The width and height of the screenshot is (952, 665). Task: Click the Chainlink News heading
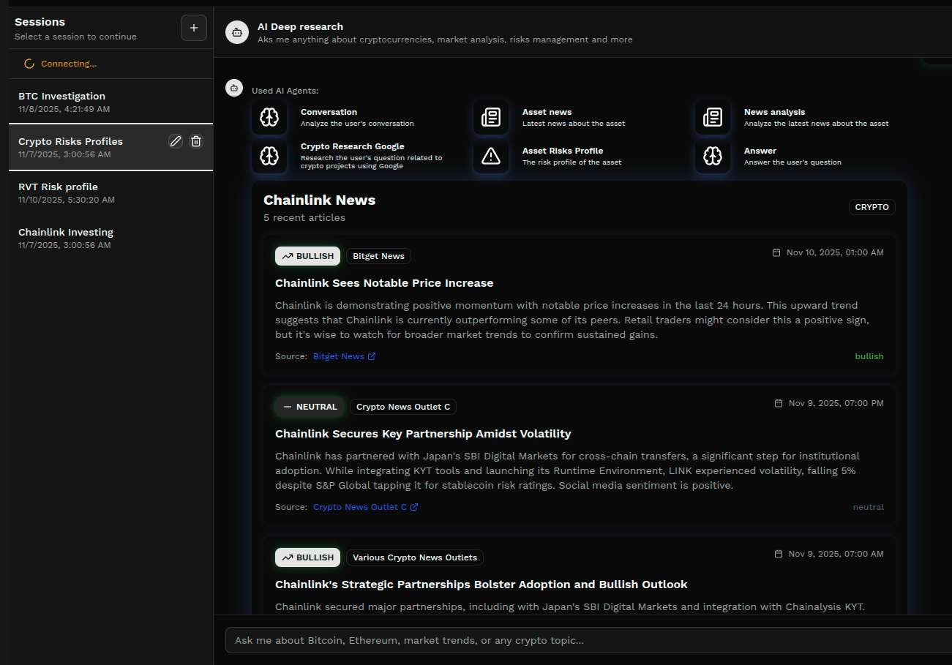coord(319,200)
